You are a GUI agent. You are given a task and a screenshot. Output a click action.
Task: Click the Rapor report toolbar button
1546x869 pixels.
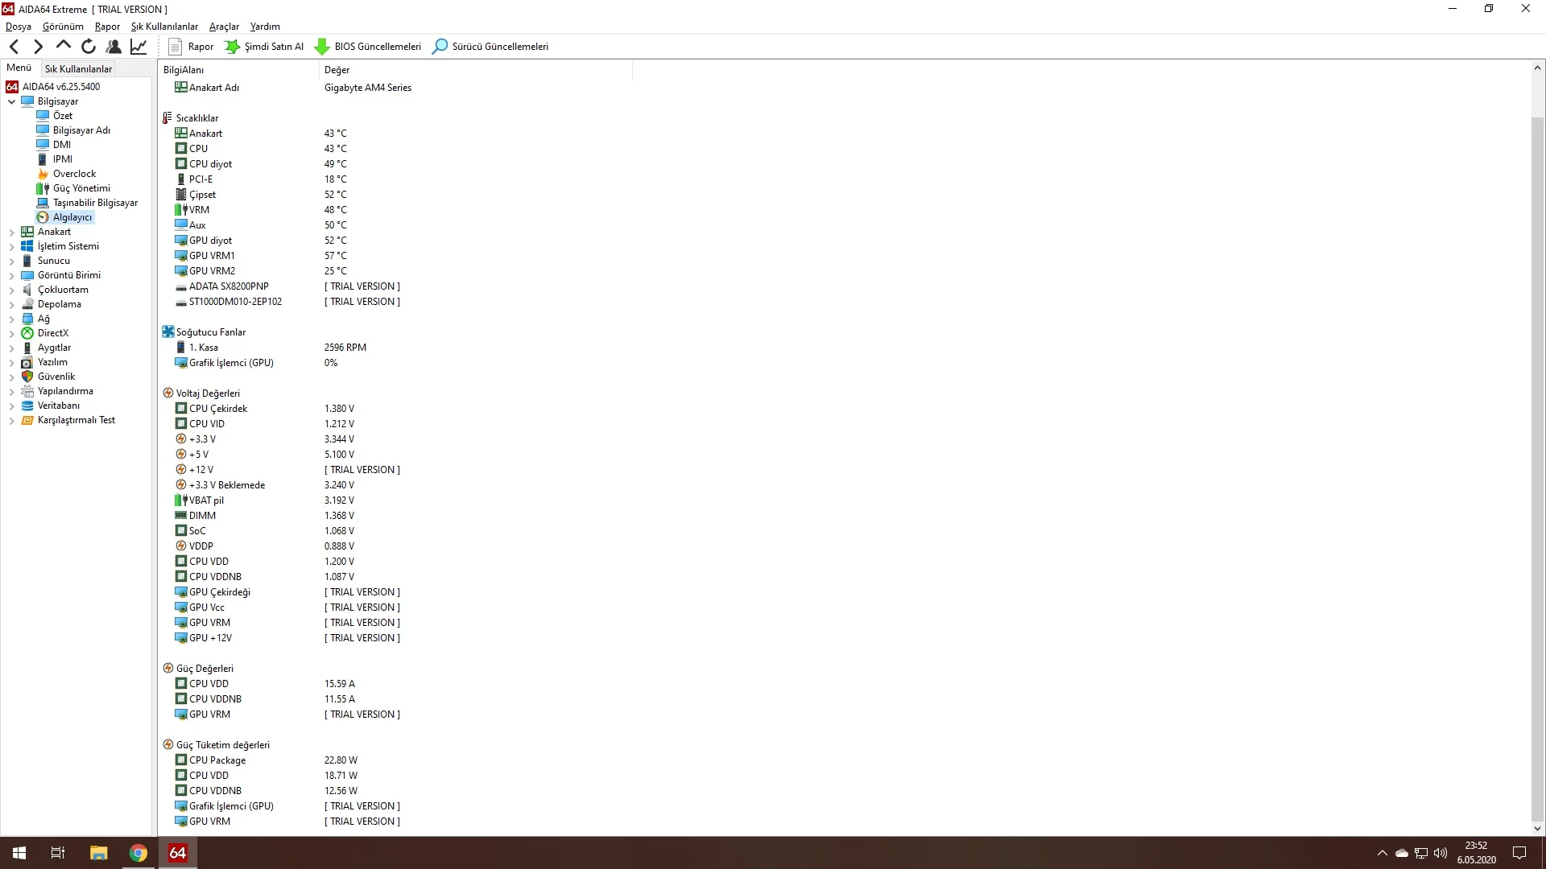[192, 47]
